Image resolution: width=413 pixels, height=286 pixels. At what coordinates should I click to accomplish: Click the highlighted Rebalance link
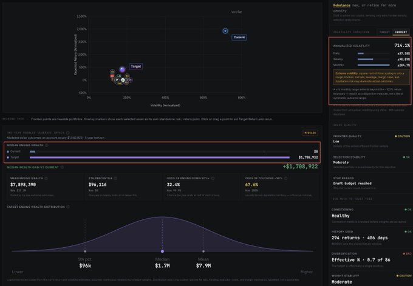tap(341, 5)
